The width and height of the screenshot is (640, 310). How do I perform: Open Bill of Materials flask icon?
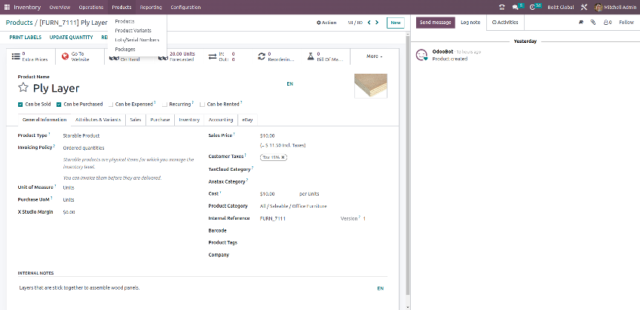click(x=311, y=56)
